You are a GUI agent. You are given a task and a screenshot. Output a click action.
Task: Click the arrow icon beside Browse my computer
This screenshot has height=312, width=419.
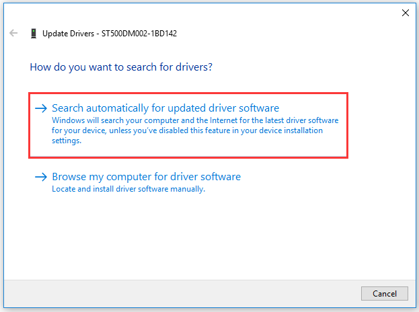pyautogui.click(x=41, y=177)
